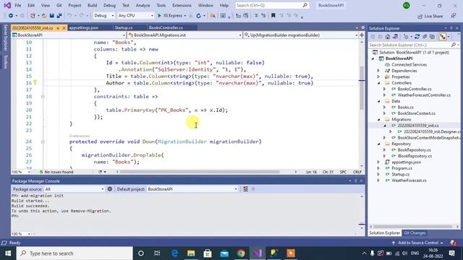This screenshot has height=260, width=463.
Task: Click the Solution Explorer Home icon
Action: click(388, 37)
